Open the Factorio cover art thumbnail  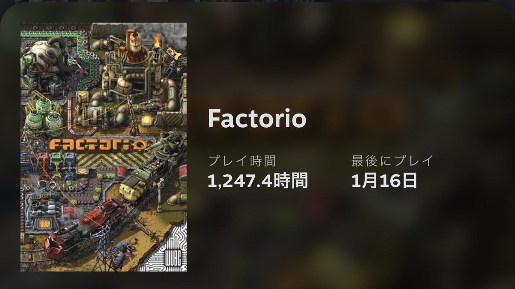[103, 147]
